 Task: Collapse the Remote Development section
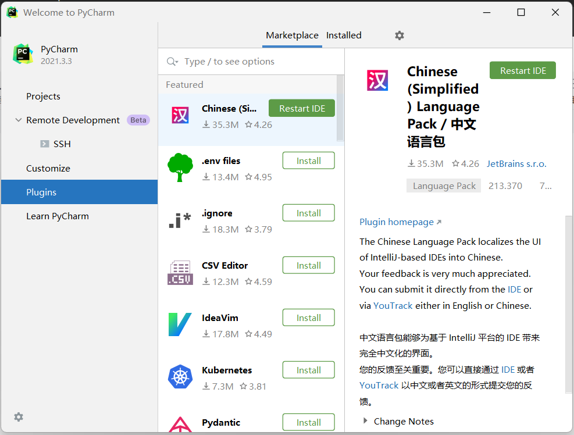[18, 120]
